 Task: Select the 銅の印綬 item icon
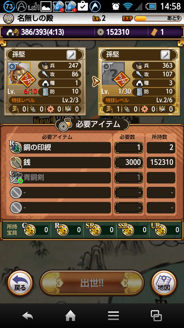pos(16,148)
